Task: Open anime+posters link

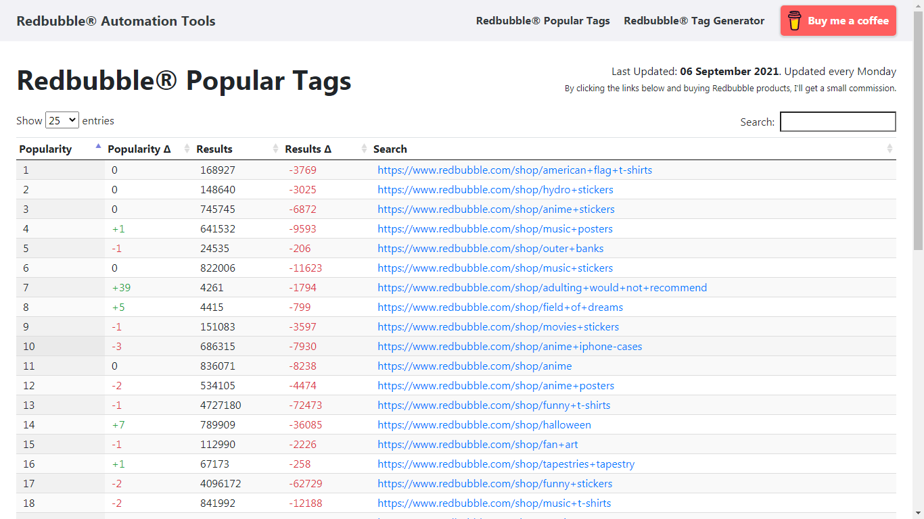Action: 496,386
